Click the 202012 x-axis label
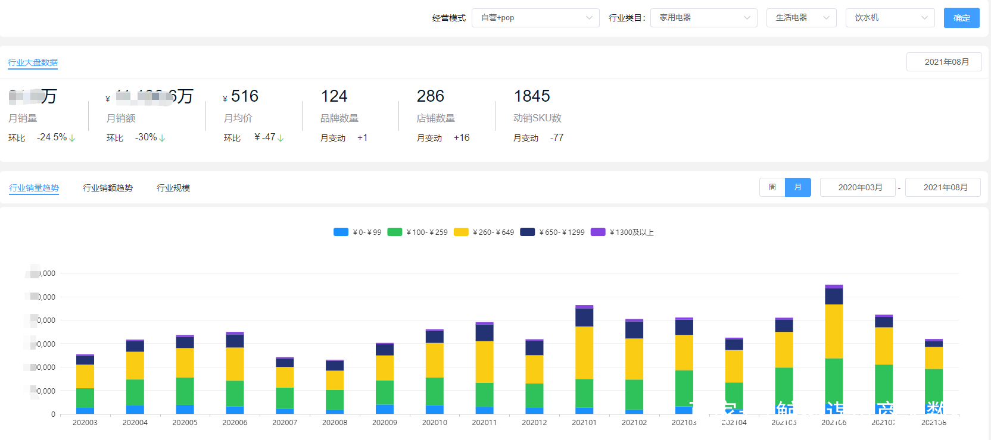The width and height of the screenshot is (991, 440). (x=534, y=423)
